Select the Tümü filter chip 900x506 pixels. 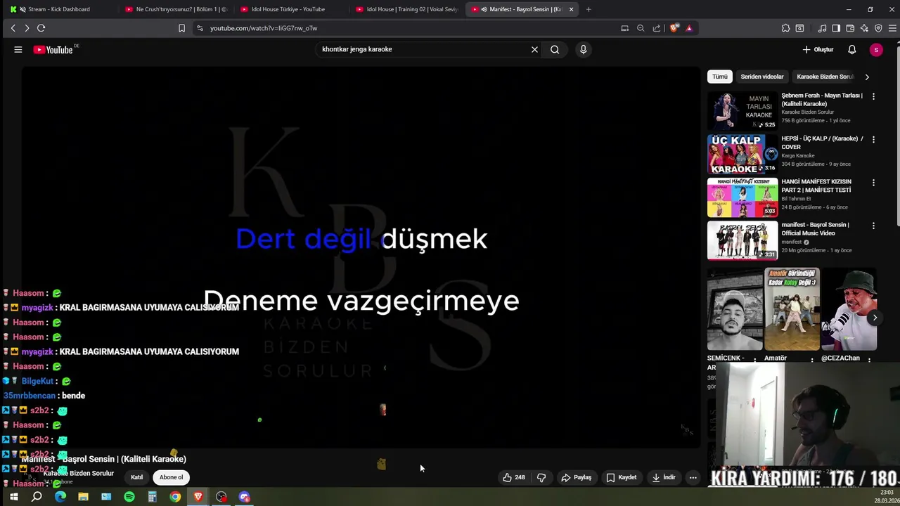click(720, 77)
